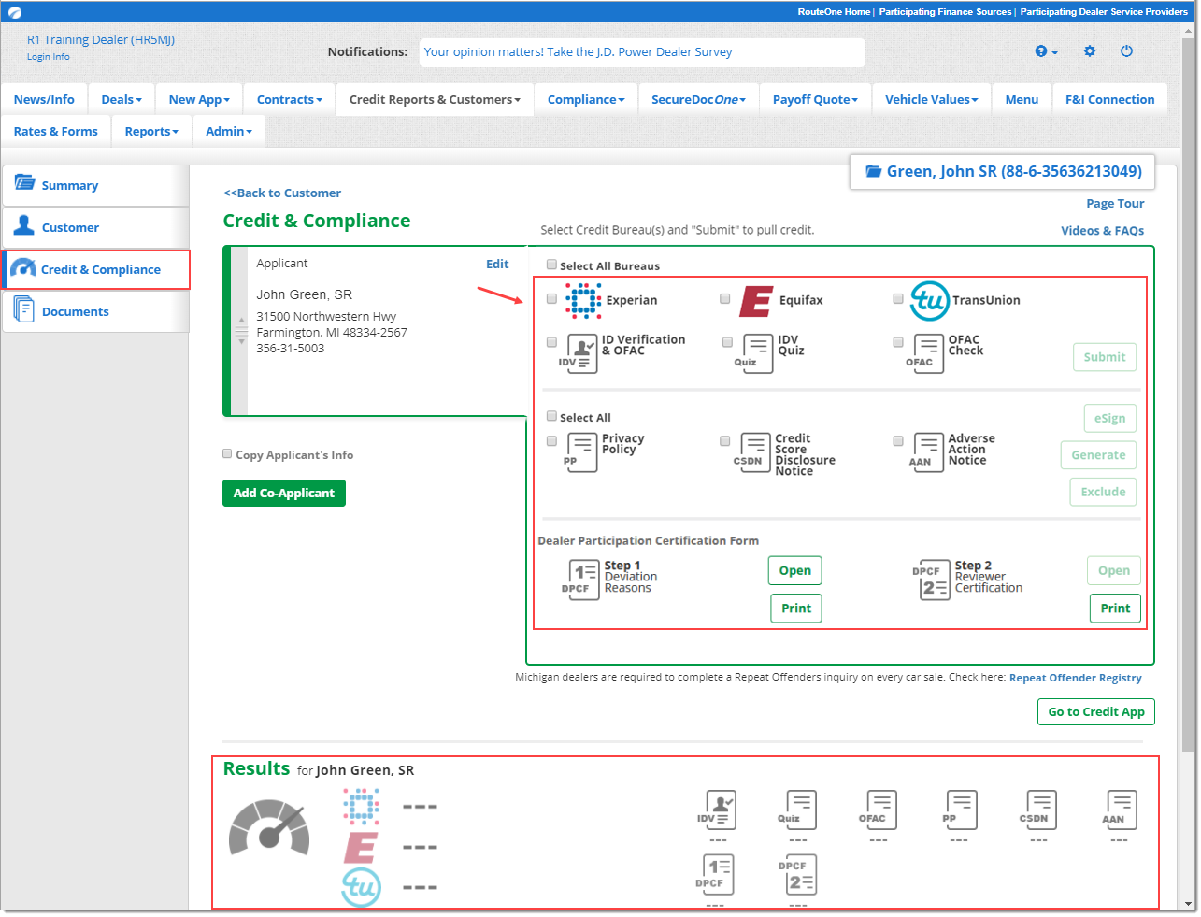Expand the Contracts dropdown menu
The width and height of the screenshot is (1201, 917).
[290, 99]
